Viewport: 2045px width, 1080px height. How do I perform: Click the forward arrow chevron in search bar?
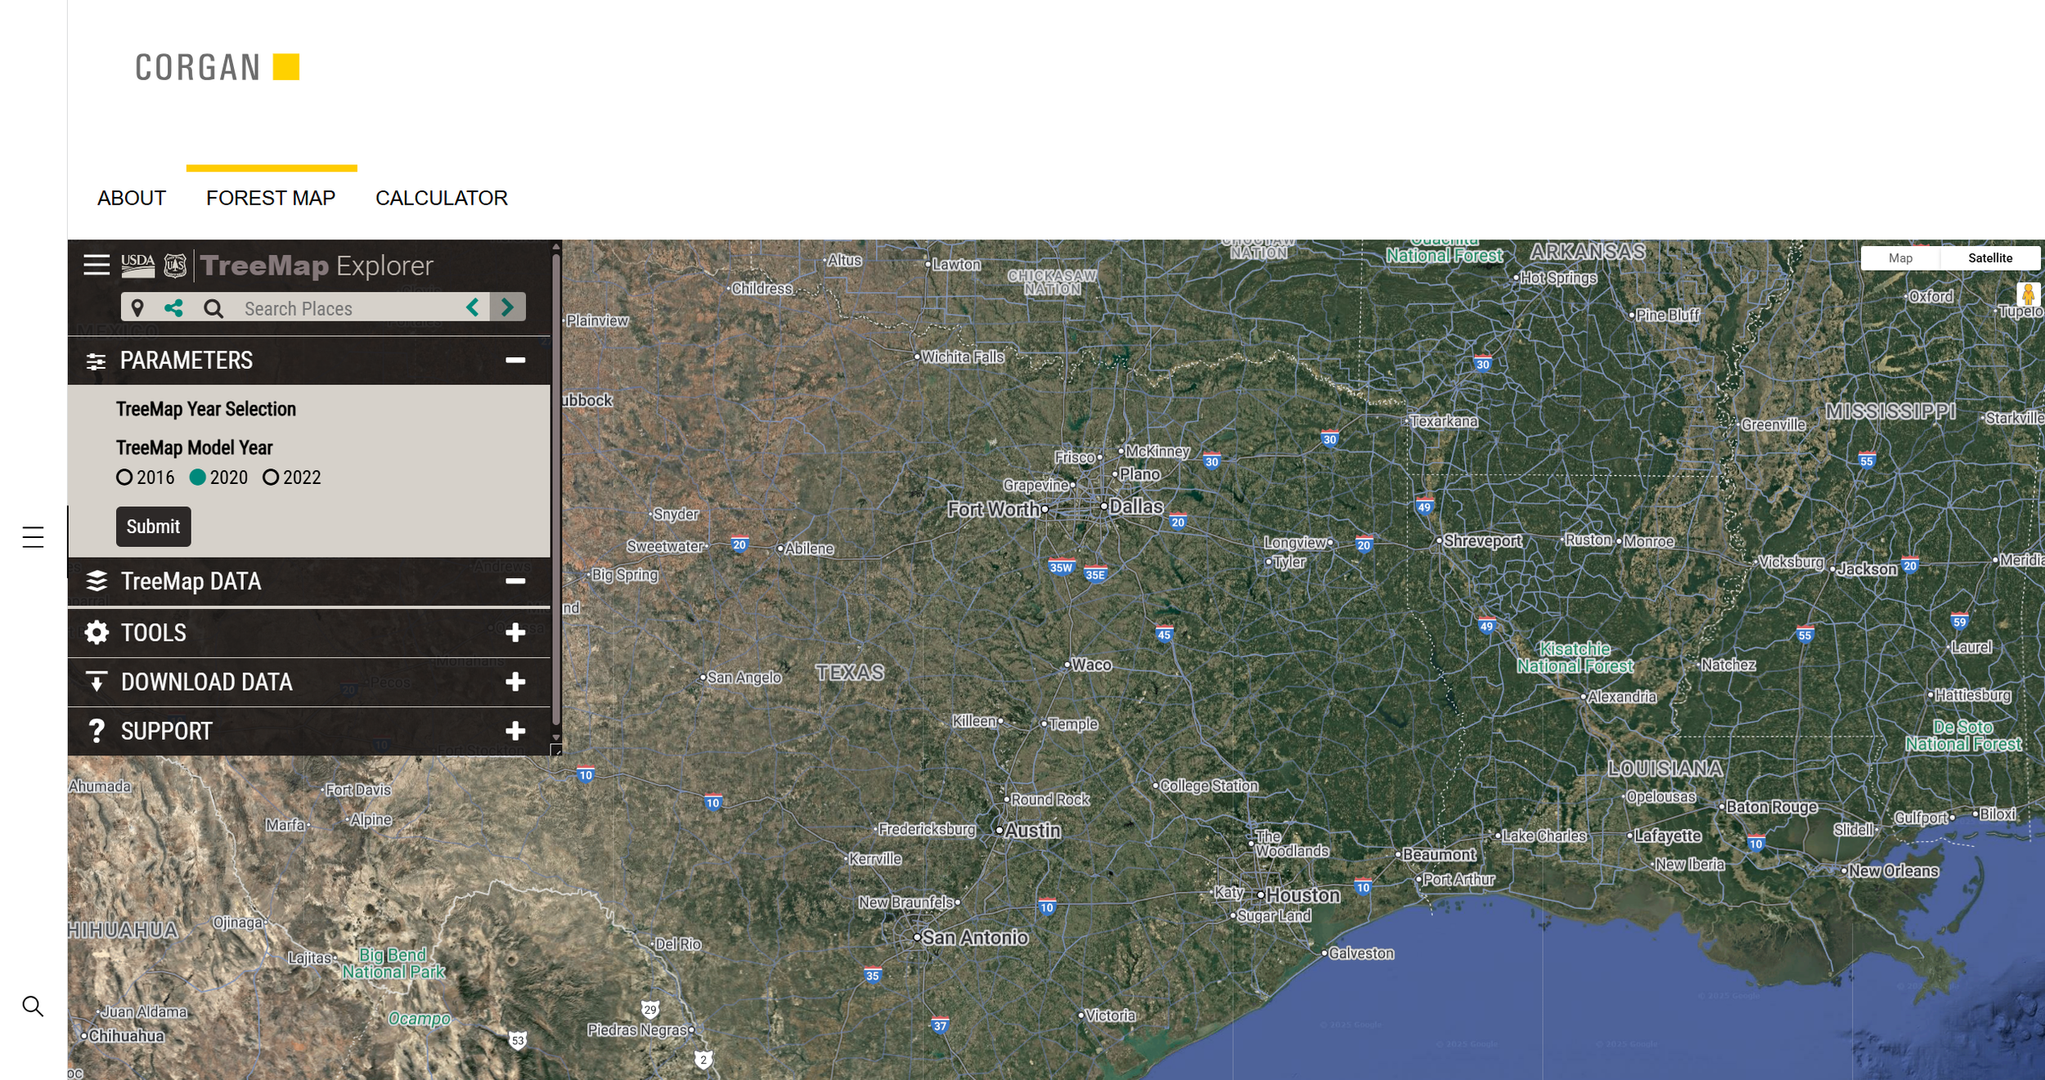(x=507, y=307)
